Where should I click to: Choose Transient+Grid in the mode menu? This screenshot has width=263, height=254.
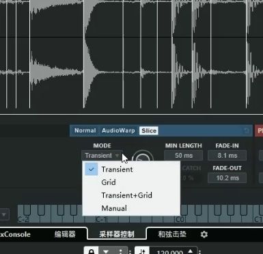point(131,195)
